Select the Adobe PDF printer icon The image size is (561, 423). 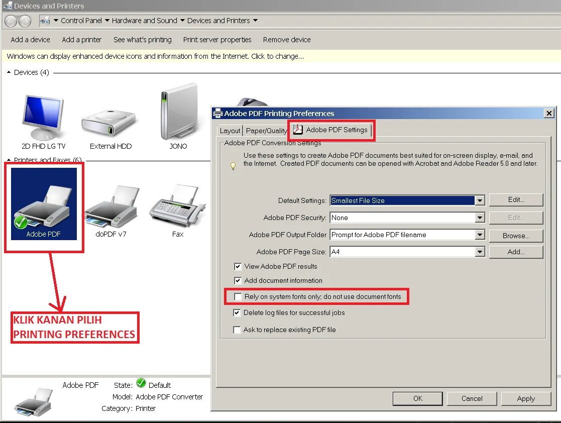point(44,203)
